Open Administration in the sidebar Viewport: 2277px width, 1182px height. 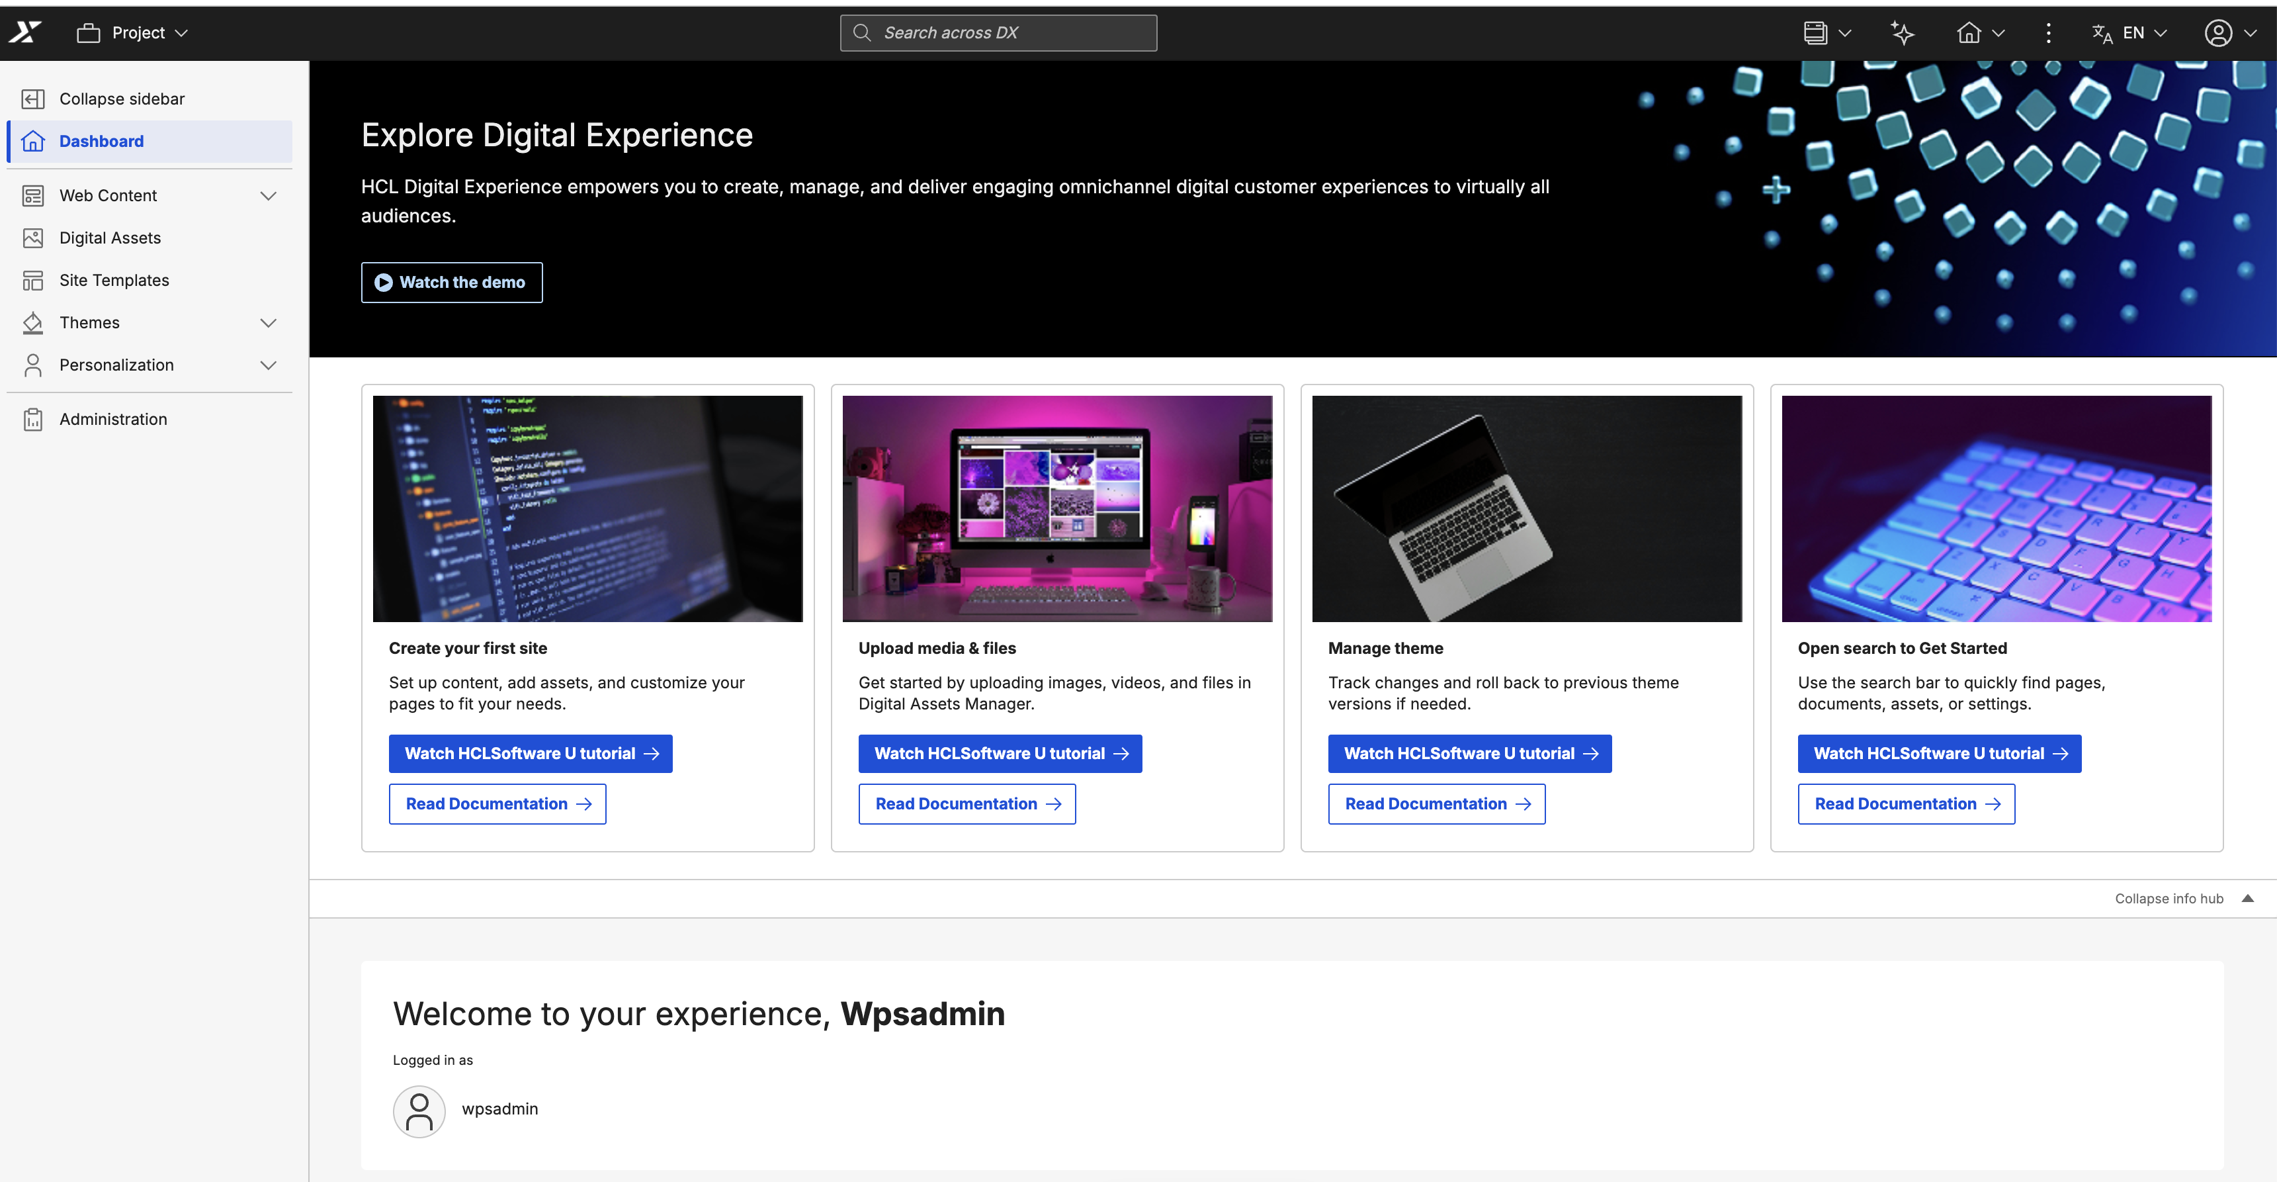(150, 419)
